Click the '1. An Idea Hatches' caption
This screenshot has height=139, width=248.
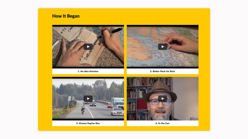click(88, 71)
